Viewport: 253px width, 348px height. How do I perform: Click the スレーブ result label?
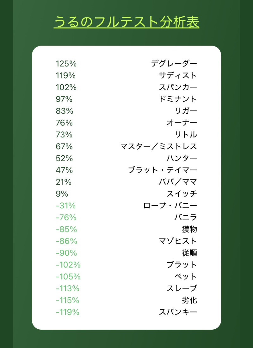click(182, 288)
